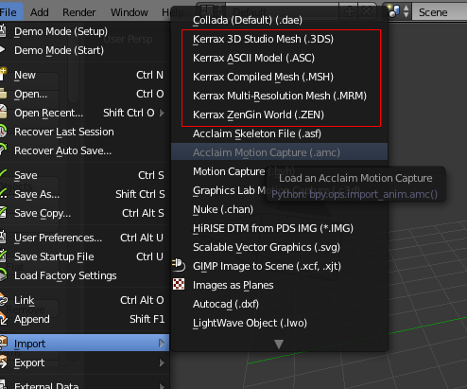Click the Demo Mode (Setup) entry
Screen dimensions: 467x389
click(x=84, y=31)
